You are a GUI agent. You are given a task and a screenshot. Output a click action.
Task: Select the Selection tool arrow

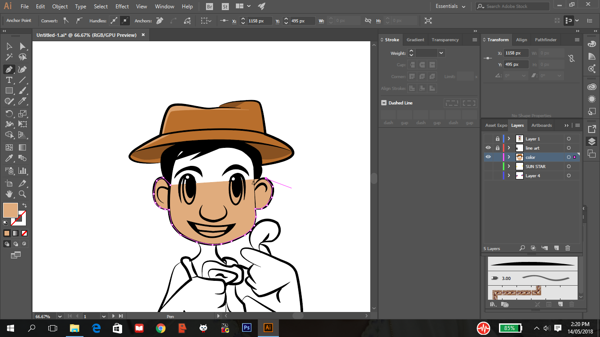9,47
